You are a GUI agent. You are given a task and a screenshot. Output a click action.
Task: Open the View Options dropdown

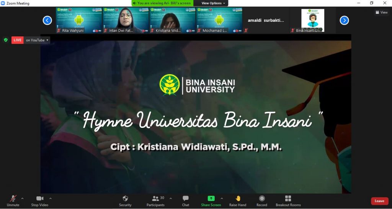[x=213, y=3]
